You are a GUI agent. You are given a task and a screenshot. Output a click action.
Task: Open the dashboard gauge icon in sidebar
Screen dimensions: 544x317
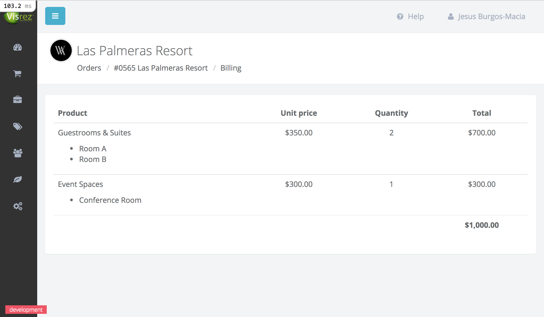click(18, 47)
